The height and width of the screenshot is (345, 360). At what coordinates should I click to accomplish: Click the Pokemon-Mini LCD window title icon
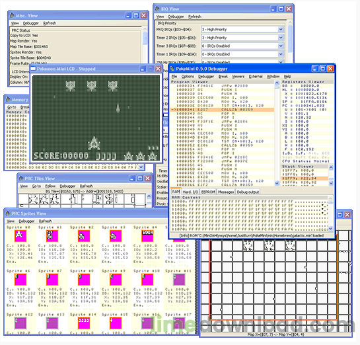[x=33, y=69]
